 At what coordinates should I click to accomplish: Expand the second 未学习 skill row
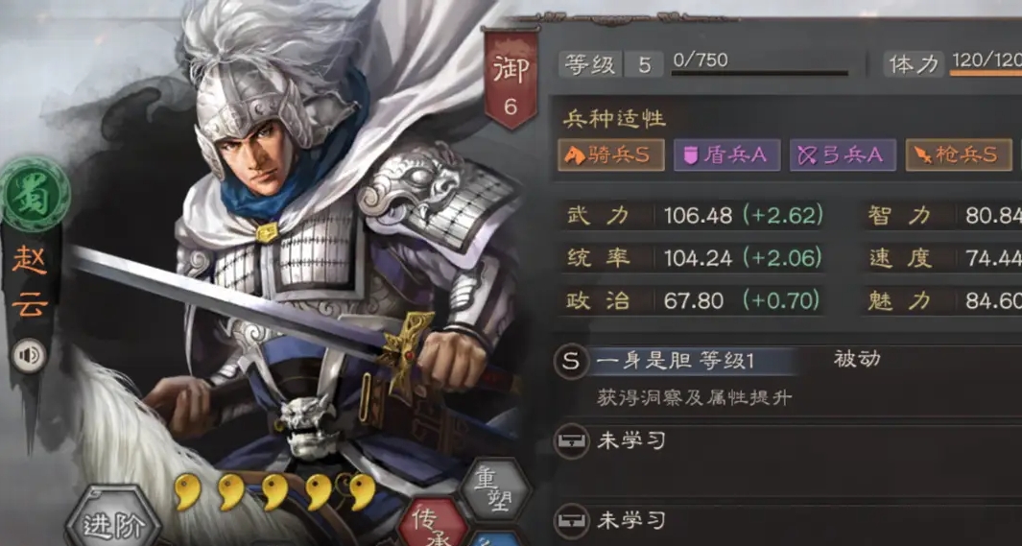click(787, 521)
